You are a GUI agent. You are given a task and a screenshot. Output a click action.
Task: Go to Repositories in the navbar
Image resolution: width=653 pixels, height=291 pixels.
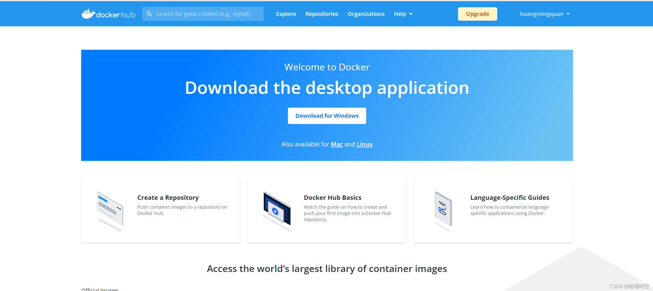[322, 14]
